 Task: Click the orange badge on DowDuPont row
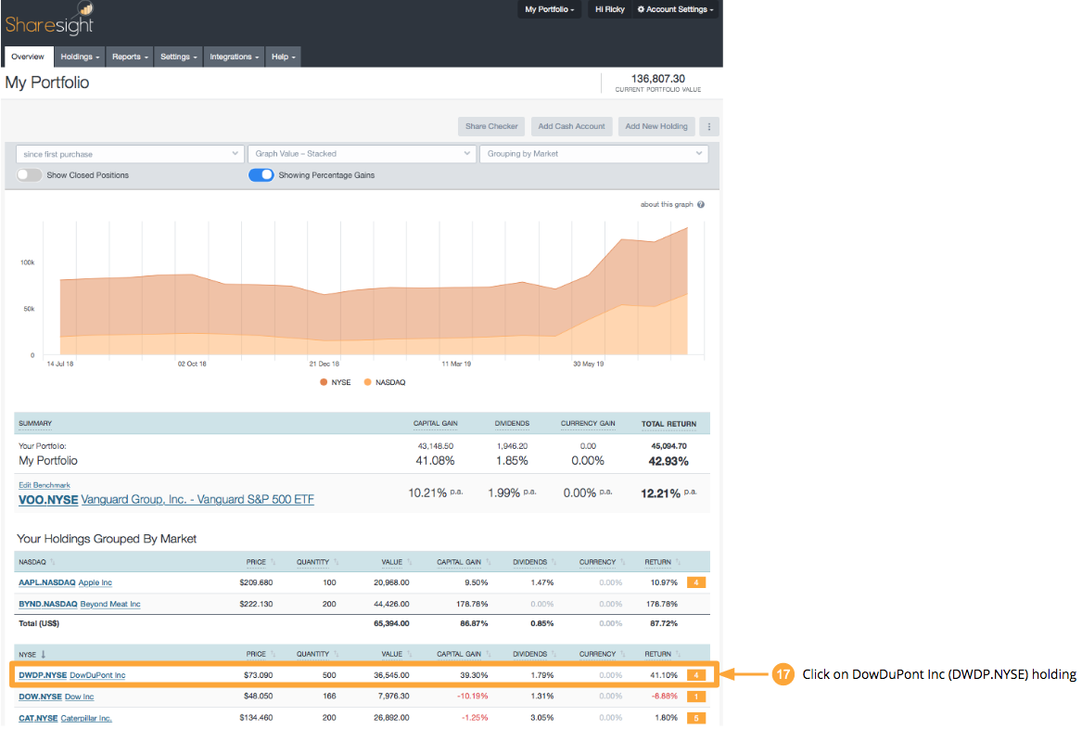coord(696,675)
